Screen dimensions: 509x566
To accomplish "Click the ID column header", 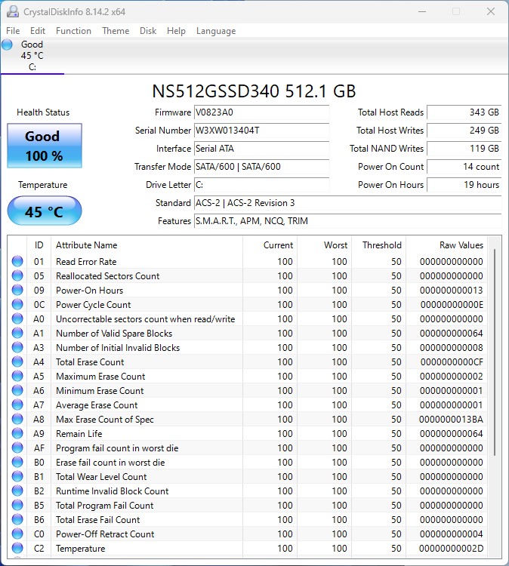I will (39, 245).
